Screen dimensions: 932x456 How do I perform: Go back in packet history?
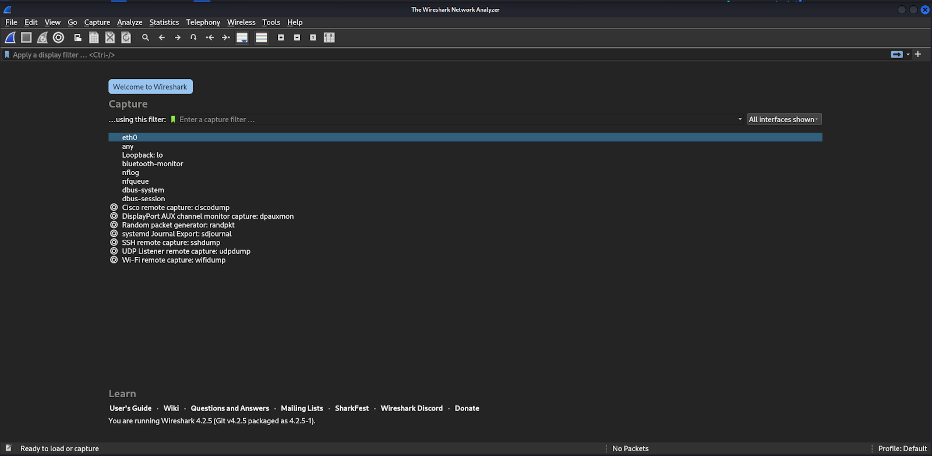coord(161,38)
